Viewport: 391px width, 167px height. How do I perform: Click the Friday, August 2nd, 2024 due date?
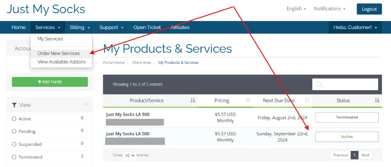coord(282,118)
